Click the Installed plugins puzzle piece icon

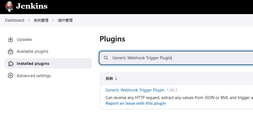[x=11, y=64]
